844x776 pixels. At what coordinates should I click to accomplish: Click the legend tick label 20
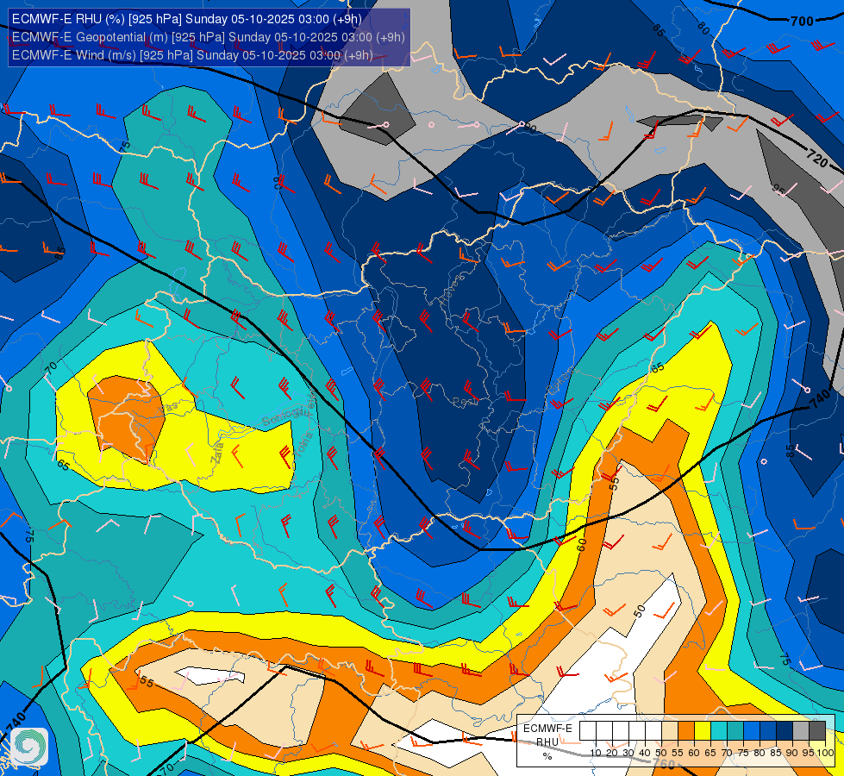click(612, 753)
